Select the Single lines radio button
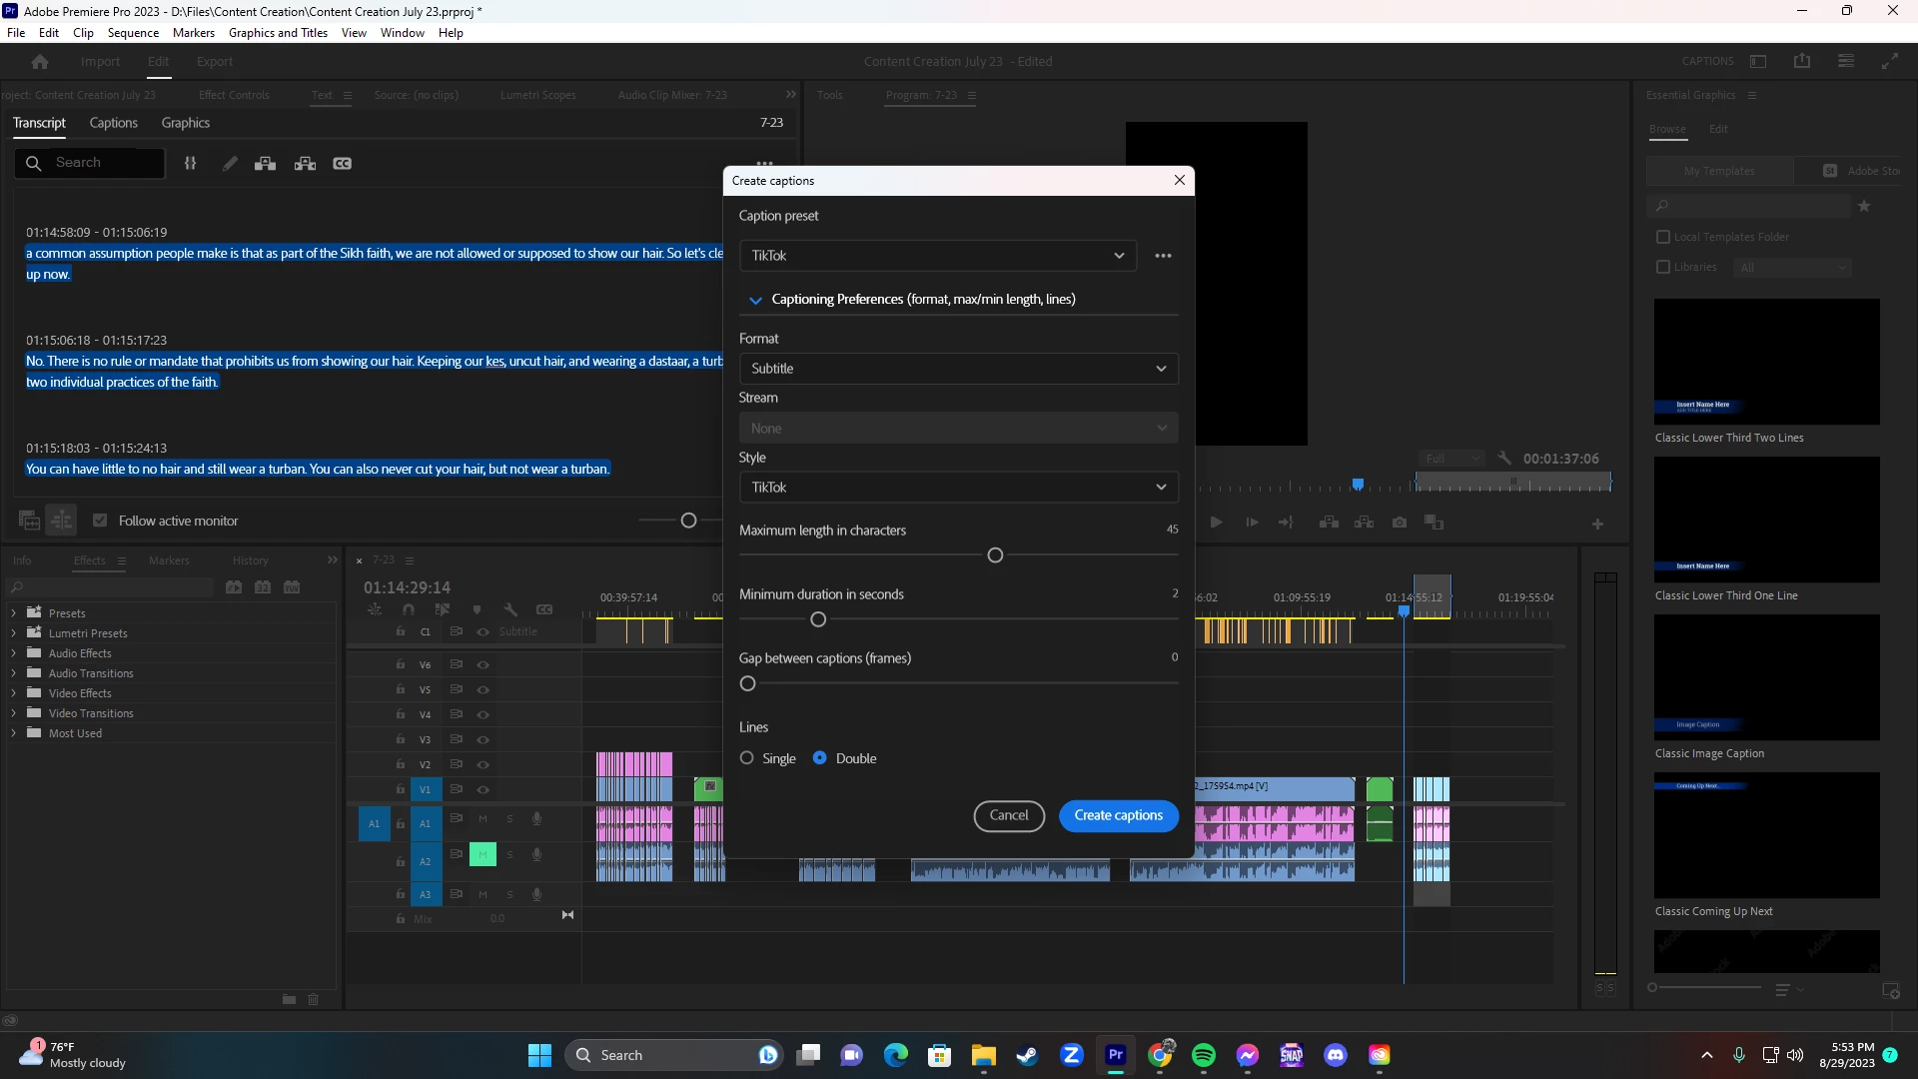 click(747, 758)
